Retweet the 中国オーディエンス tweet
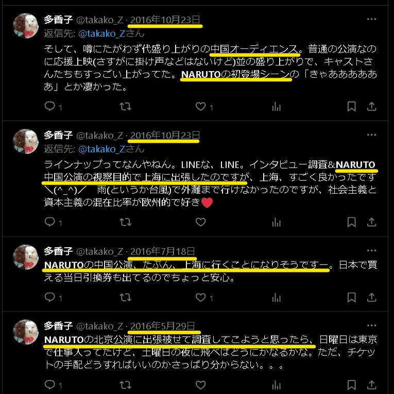The height and width of the screenshot is (394, 394). coord(125,106)
